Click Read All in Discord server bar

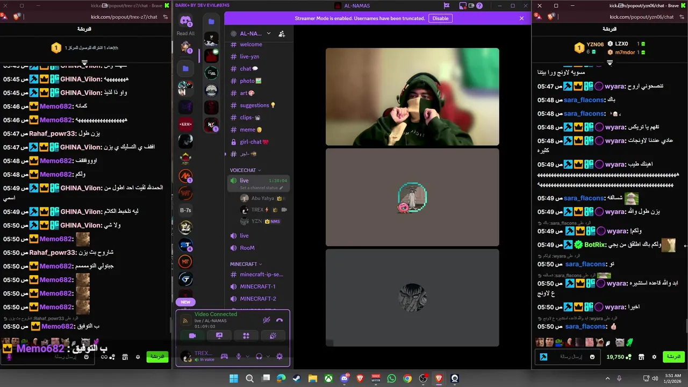coord(185,33)
